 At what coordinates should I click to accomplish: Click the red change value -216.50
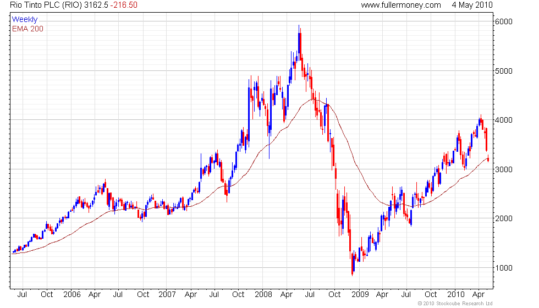(123, 5)
